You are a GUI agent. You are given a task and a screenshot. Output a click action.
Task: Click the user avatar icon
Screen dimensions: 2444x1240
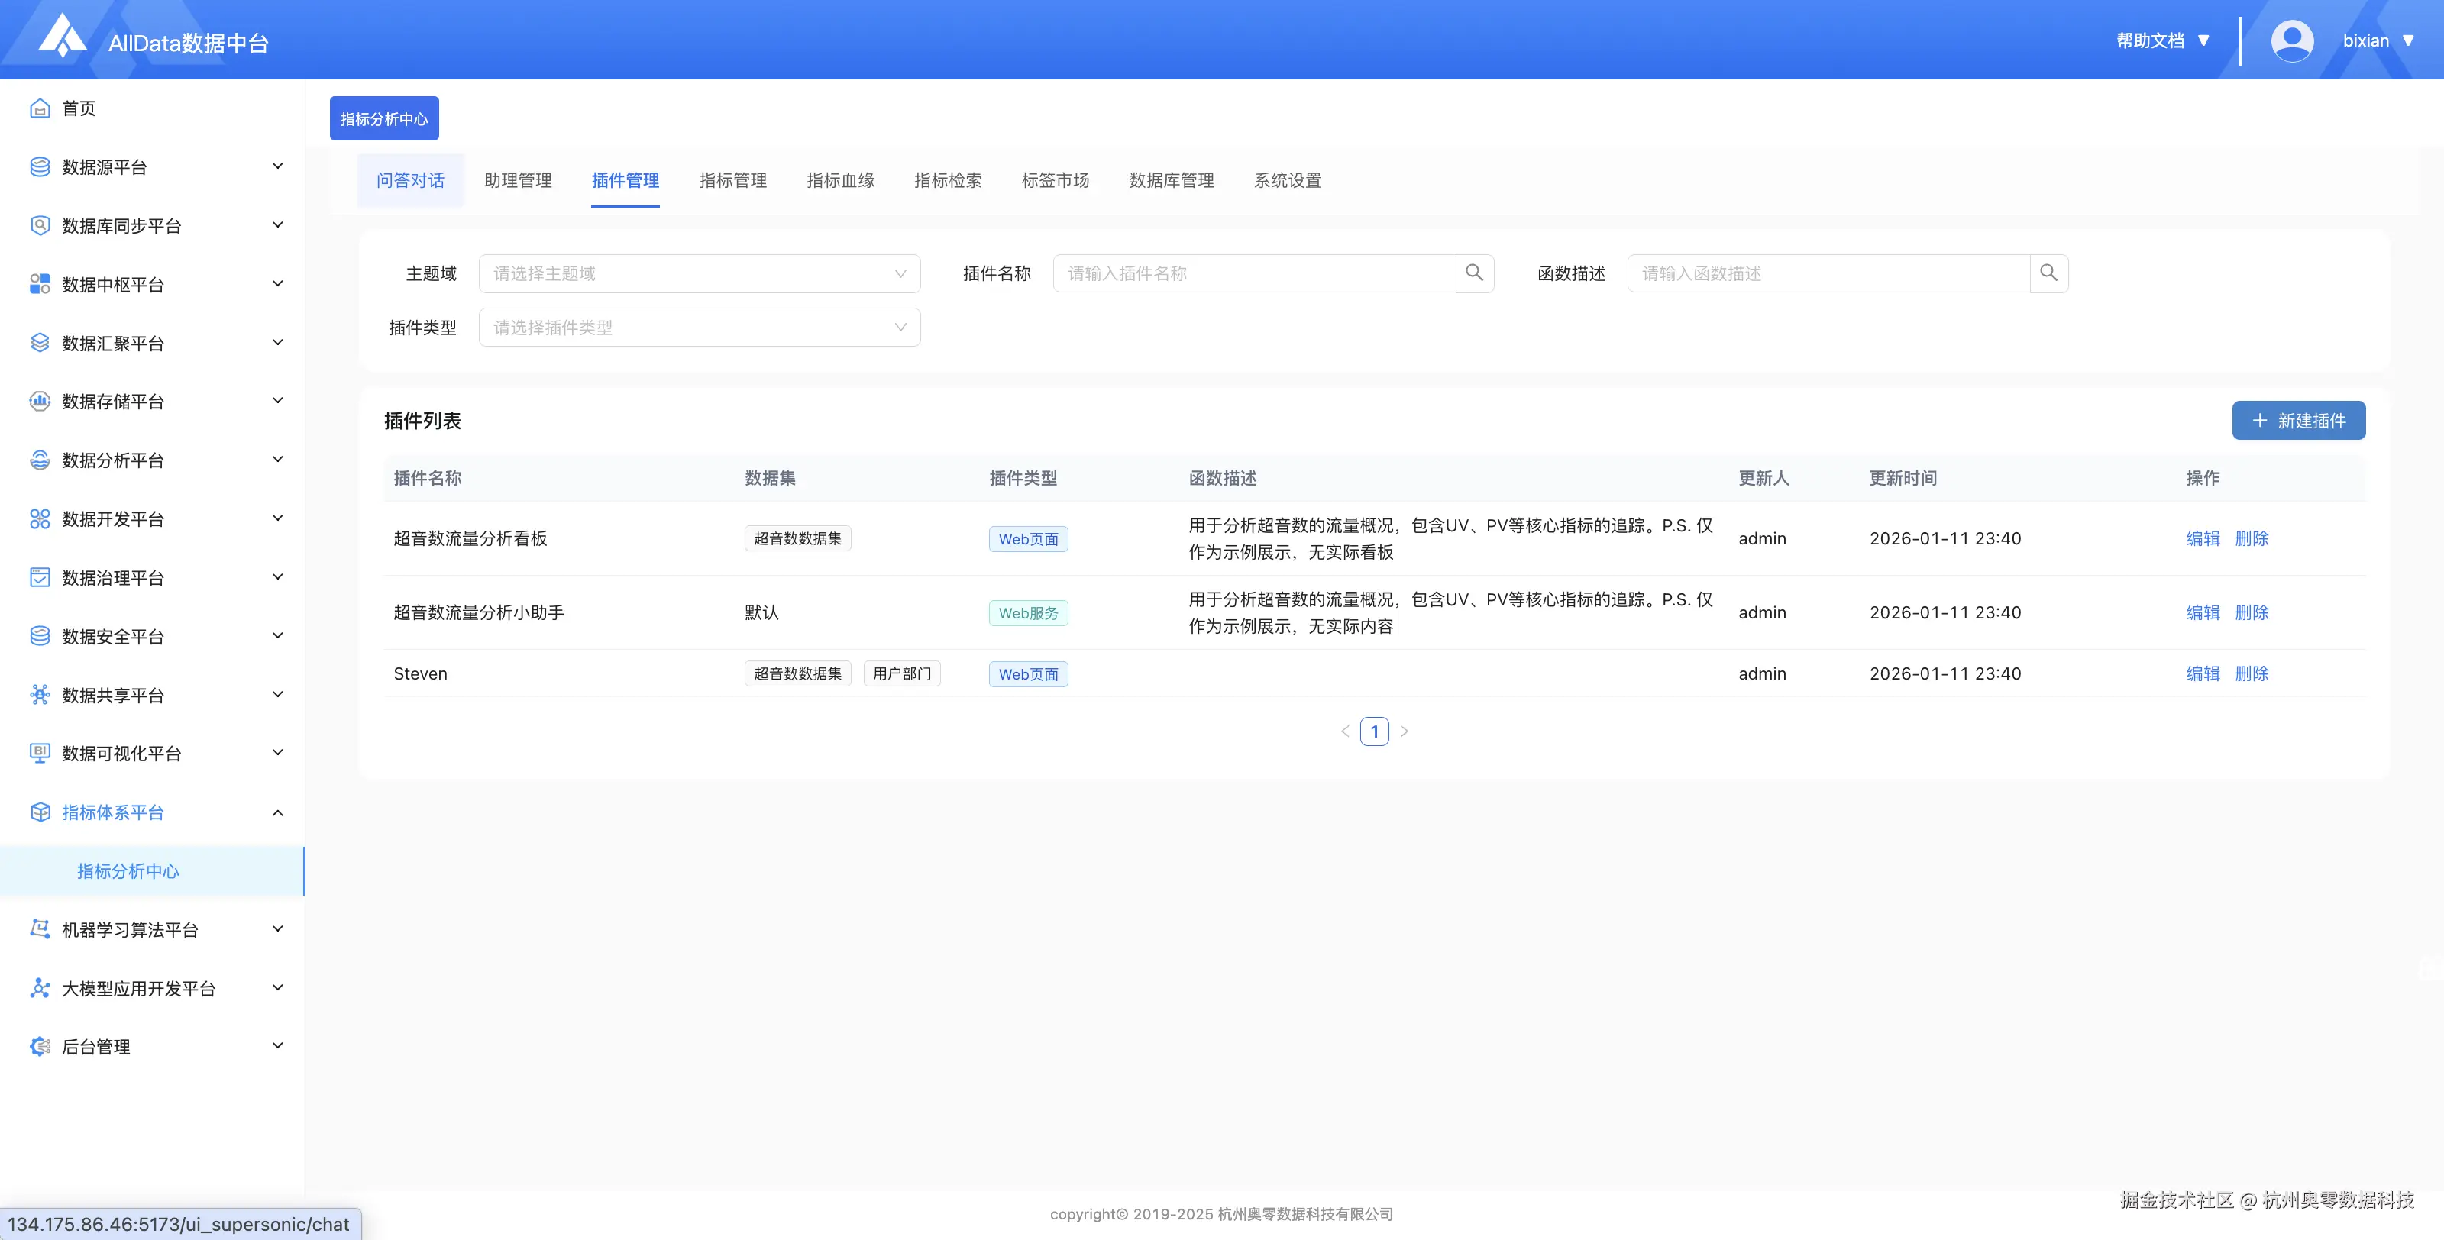(2291, 40)
